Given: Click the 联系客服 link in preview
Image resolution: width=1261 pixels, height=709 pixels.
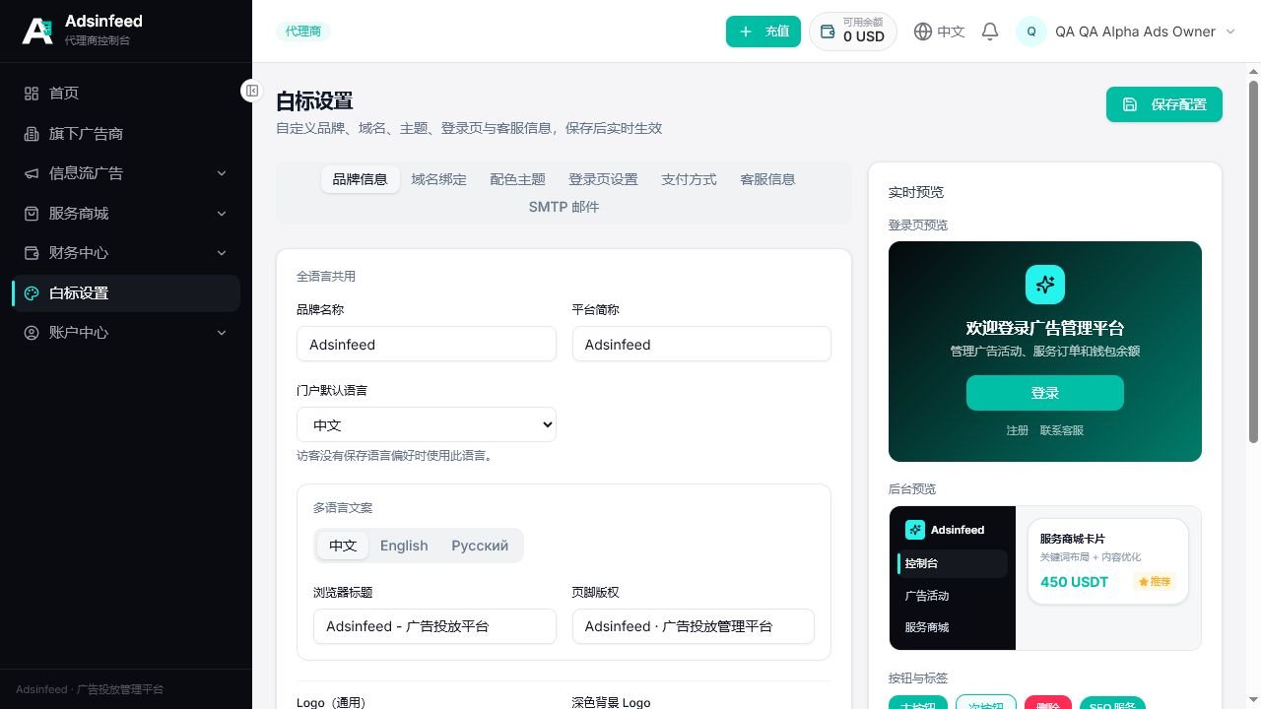Looking at the screenshot, I should (1062, 430).
